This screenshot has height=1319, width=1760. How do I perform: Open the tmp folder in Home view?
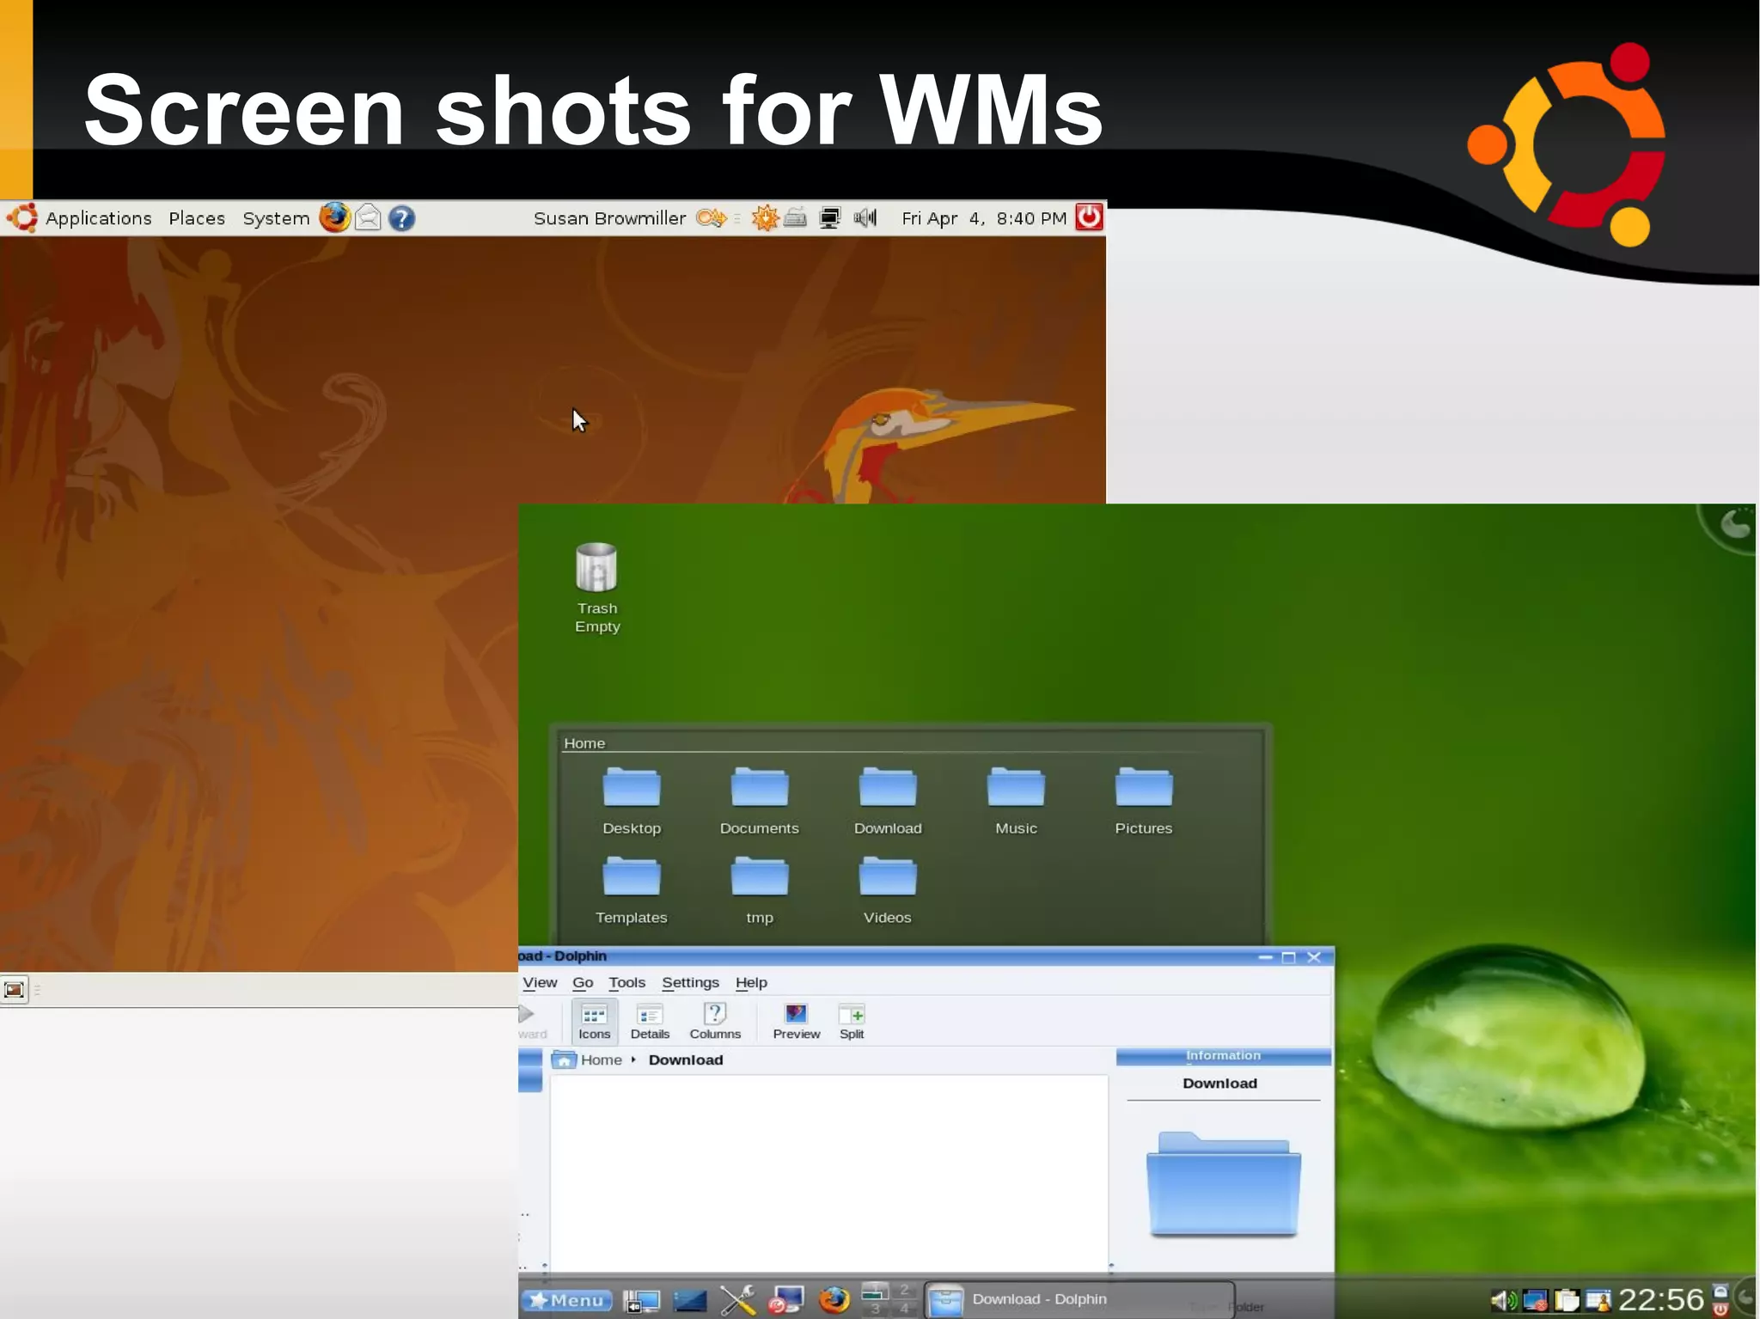(760, 891)
